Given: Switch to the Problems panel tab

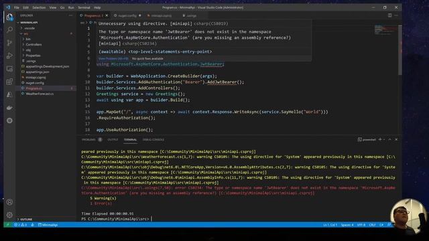Looking at the screenshot, I should click(x=91, y=140).
